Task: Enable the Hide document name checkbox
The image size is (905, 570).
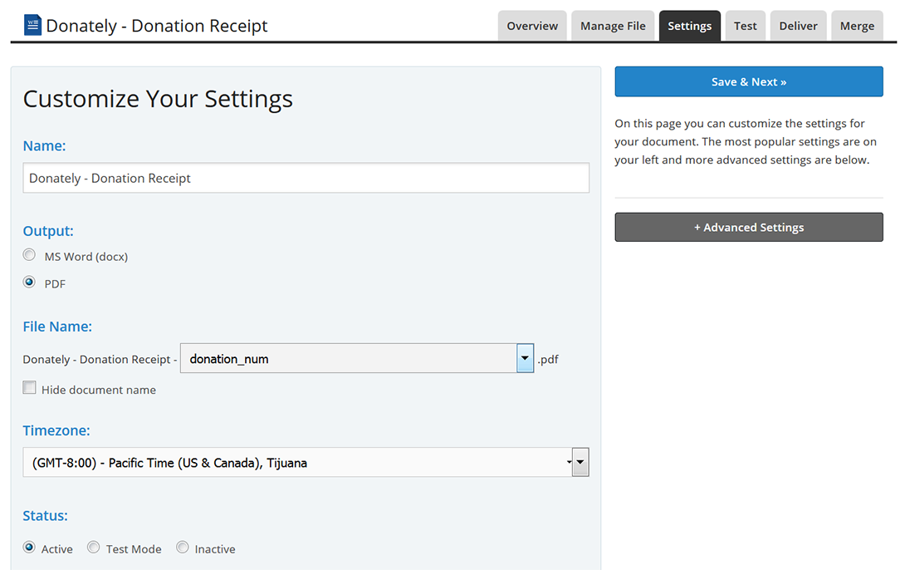Action: pyautogui.click(x=30, y=388)
